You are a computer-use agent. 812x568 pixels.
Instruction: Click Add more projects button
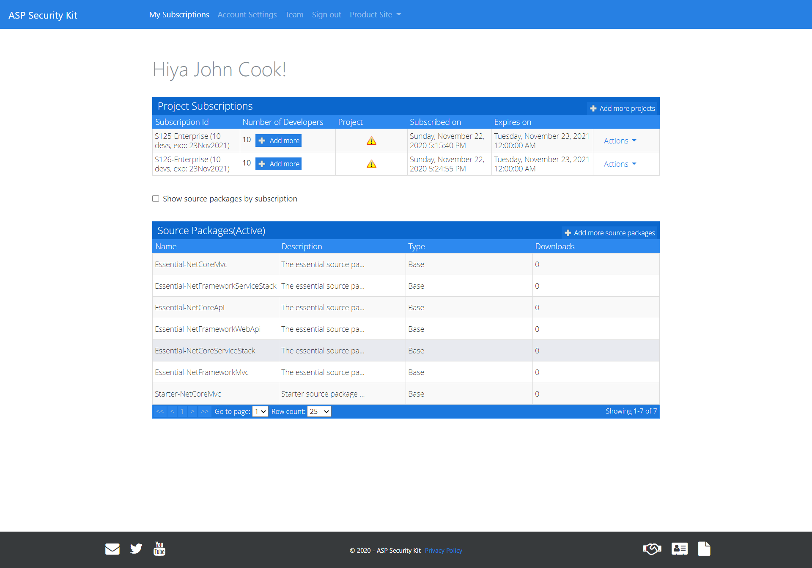pyautogui.click(x=623, y=108)
